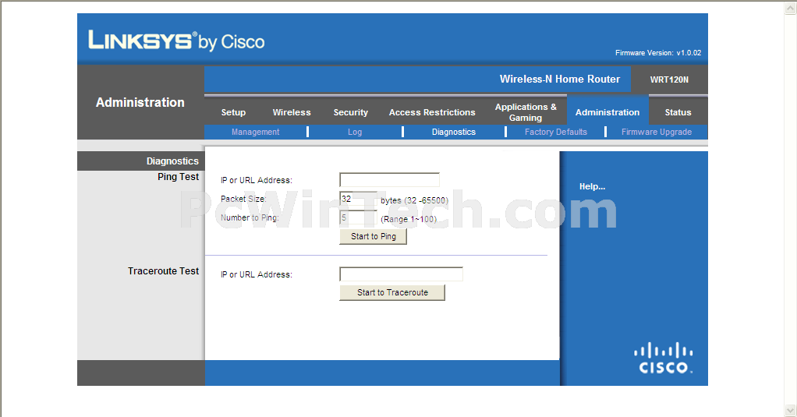Screen dimensions: 797x417
Task: Click the Cisco logo
Action: click(664, 359)
